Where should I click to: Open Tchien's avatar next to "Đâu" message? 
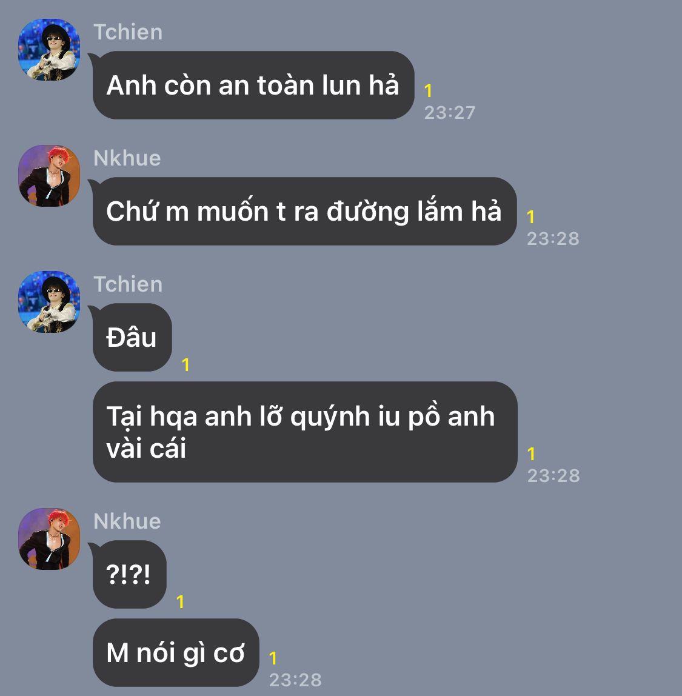[49, 302]
